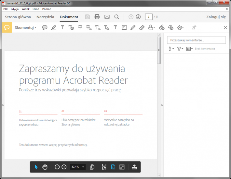Click the zoom in plus button
This screenshot has height=179, width=231.
click(x=64, y=167)
